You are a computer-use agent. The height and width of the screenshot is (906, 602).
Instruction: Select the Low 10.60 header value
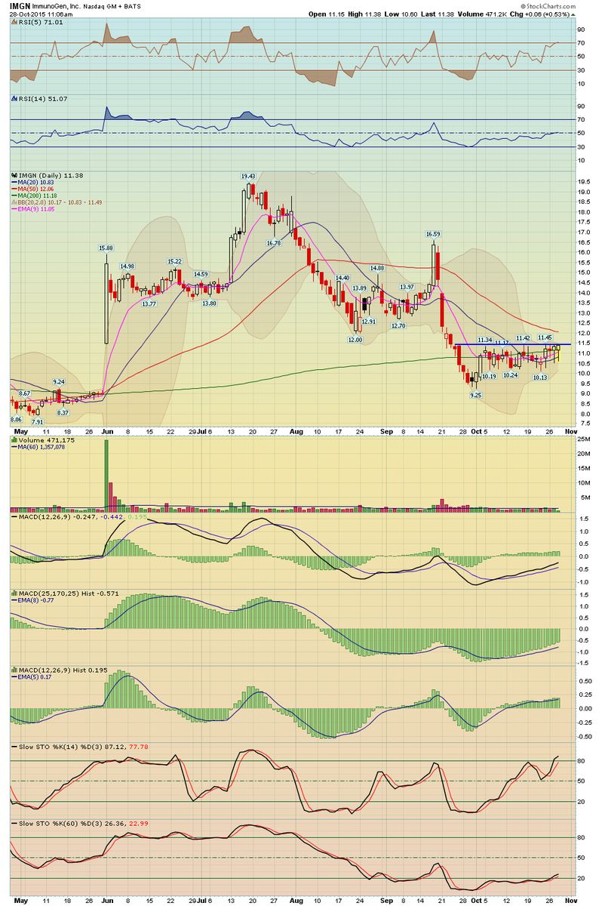[401, 14]
